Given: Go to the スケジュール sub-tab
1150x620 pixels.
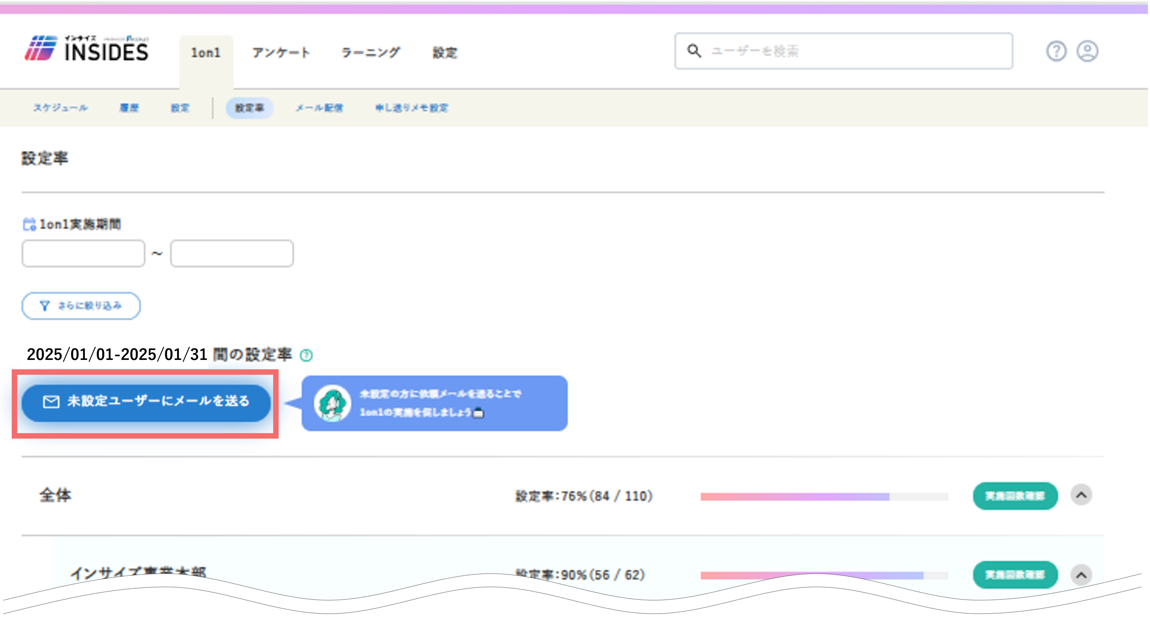Looking at the screenshot, I should point(61,108).
